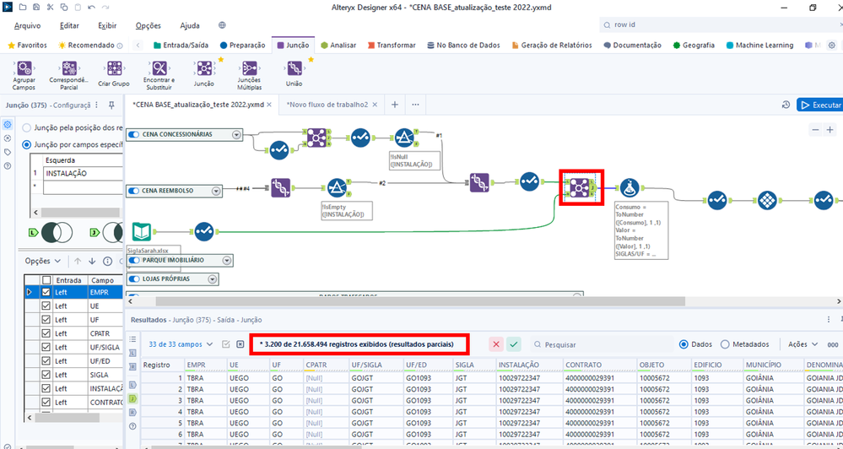The width and height of the screenshot is (843, 449).
Task: Open the Ações dropdown in results
Action: coord(803,344)
